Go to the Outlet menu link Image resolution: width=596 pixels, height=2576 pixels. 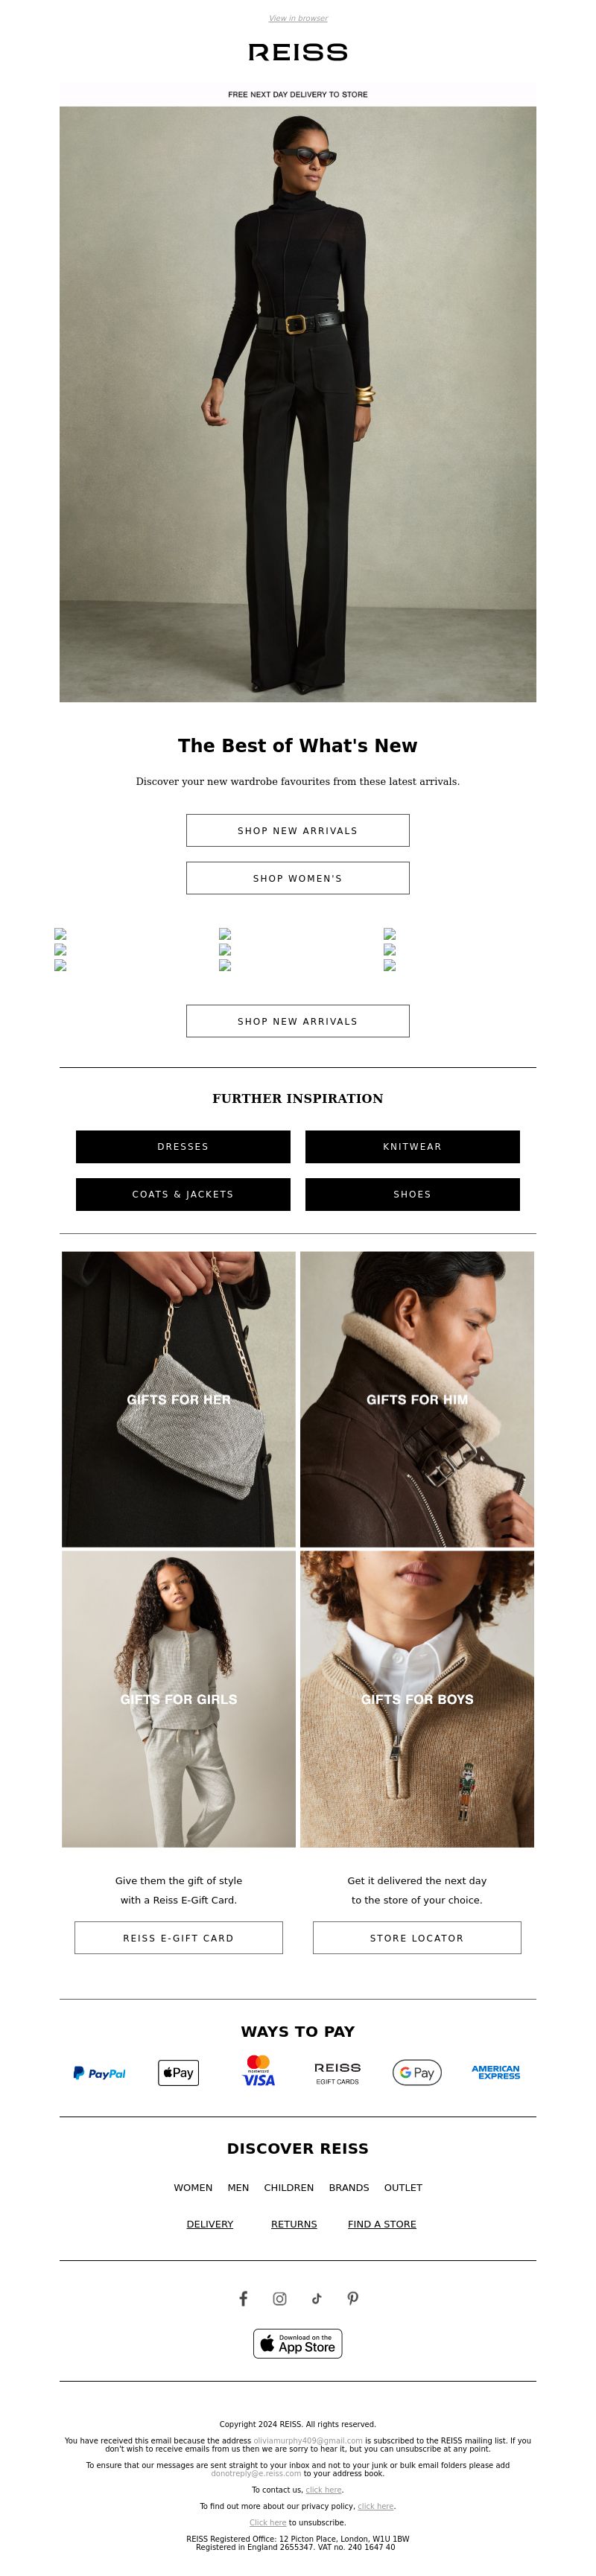tap(403, 2187)
